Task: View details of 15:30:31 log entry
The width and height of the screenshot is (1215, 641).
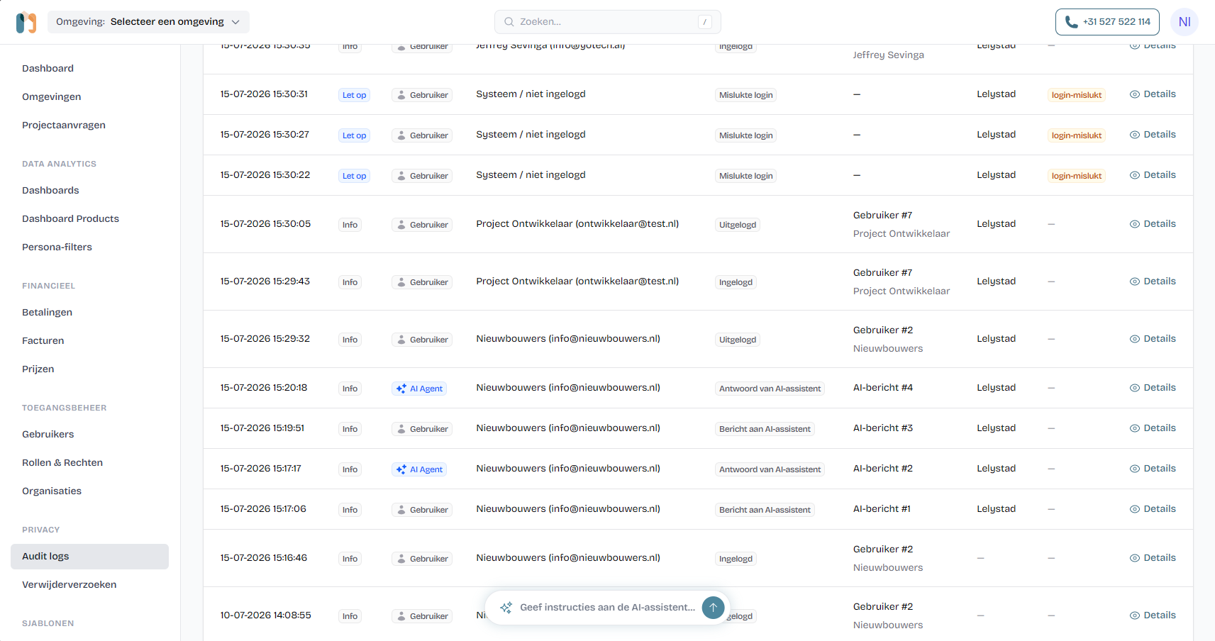Action: click(x=1153, y=94)
